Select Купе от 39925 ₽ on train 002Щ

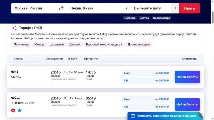(146, 99)
